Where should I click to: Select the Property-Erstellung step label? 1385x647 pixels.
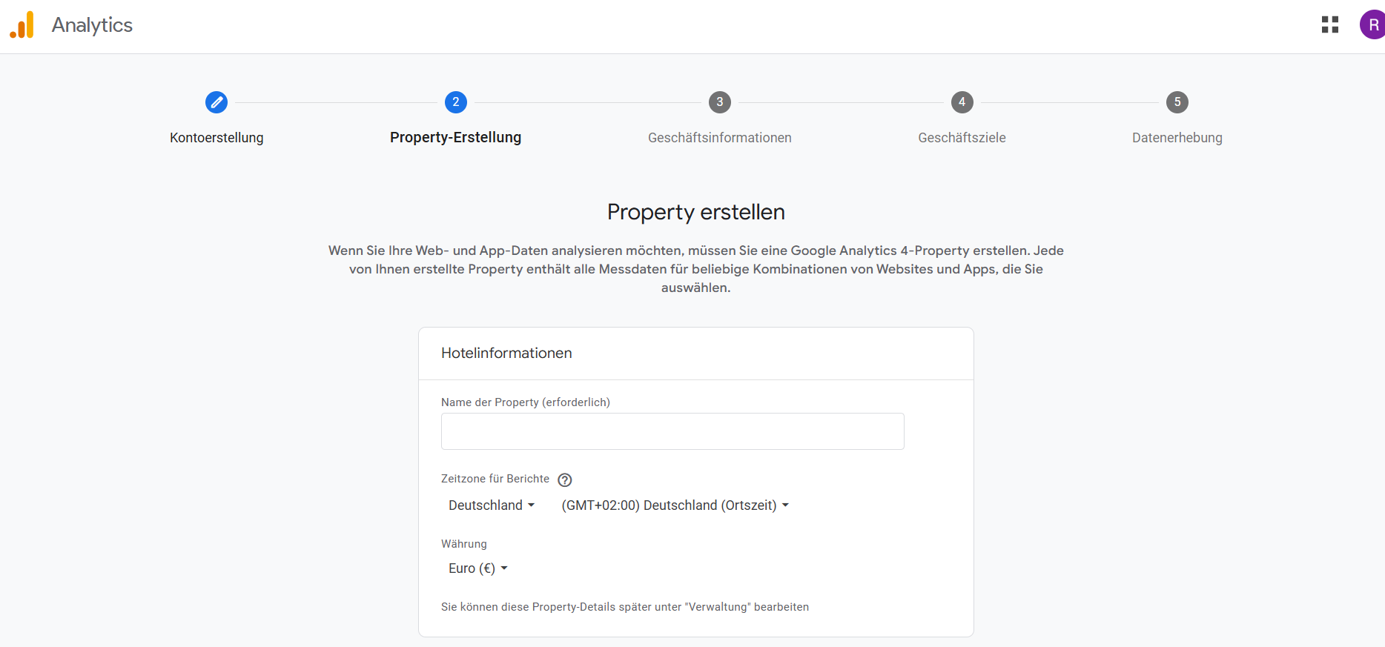[x=455, y=138]
